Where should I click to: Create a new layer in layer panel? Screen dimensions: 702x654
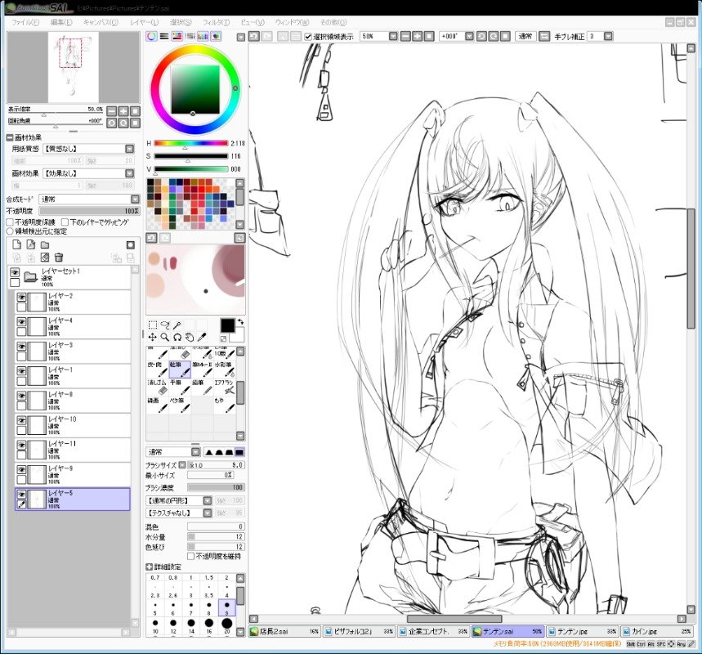16,244
